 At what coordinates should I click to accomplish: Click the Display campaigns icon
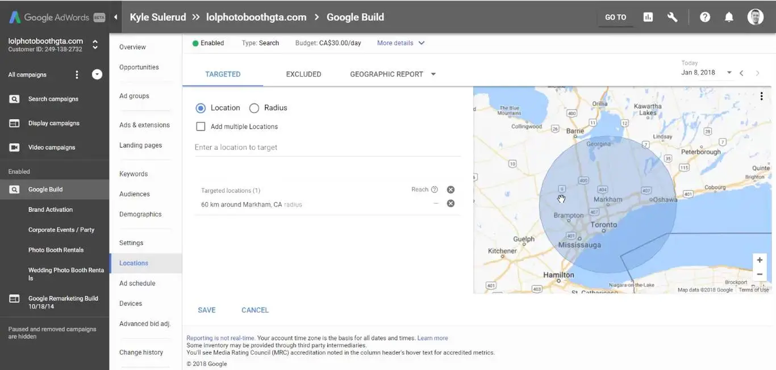click(14, 123)
